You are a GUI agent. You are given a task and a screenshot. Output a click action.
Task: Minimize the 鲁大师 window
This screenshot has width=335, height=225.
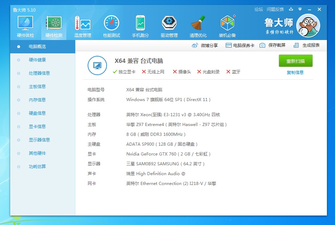coord(309,9)
